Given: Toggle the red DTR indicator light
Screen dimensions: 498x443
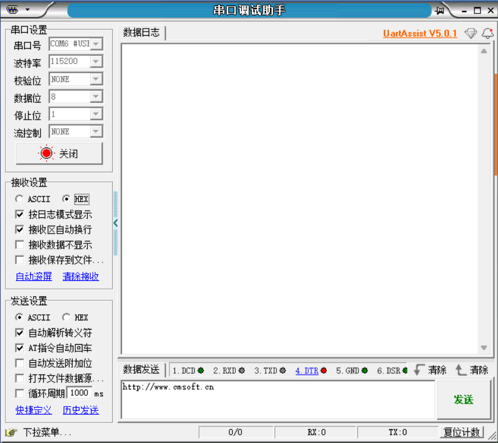Looking at the screenshot, I should point(324,371).
